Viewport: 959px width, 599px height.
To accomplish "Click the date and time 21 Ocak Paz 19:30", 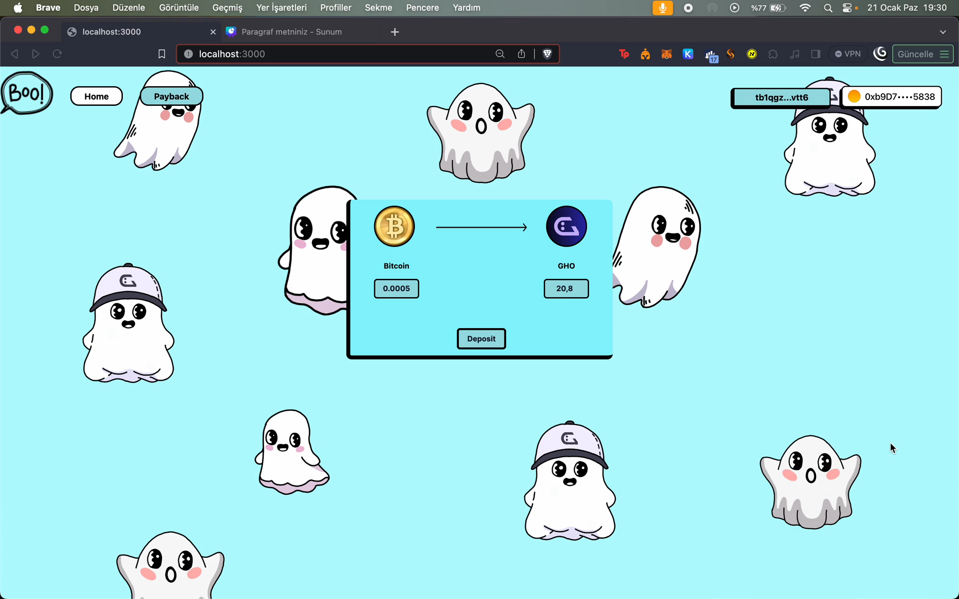I will coord(907,8).
